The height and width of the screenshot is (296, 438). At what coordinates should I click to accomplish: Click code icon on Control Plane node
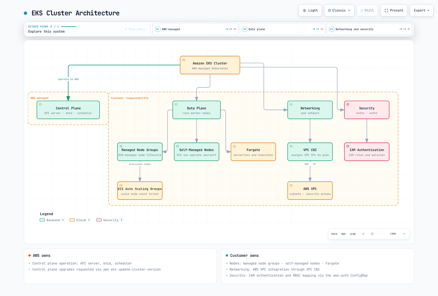tap(40, 104)
